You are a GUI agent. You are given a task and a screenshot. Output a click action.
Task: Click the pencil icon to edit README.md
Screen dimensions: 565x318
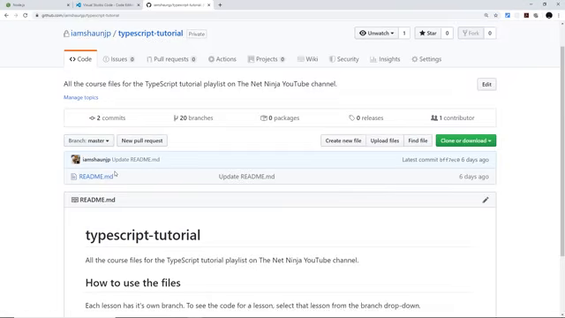[486, 200]
